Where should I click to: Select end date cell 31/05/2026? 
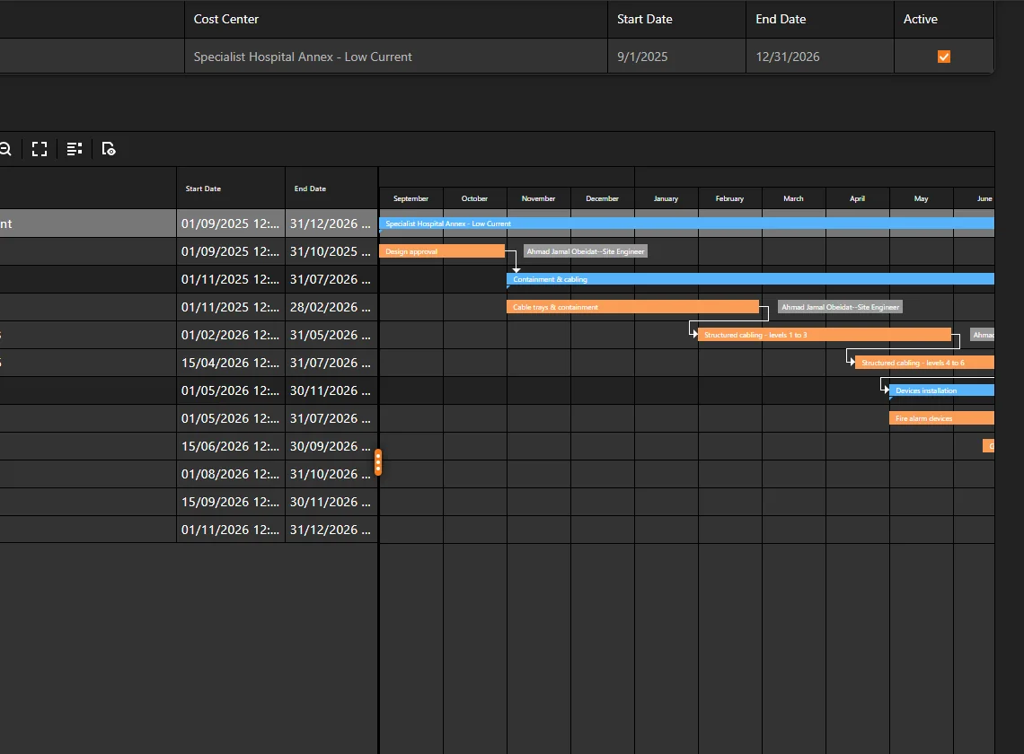pos(331,335)
